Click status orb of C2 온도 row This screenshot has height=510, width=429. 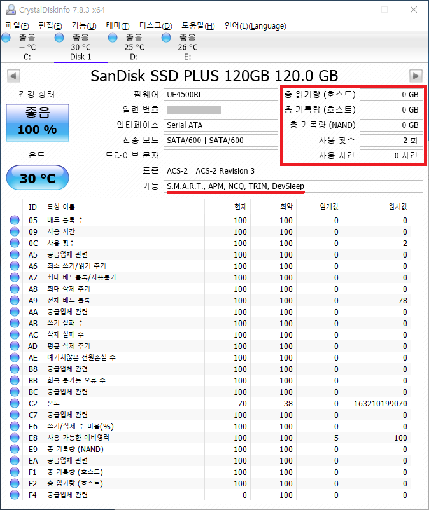[15, 403]
